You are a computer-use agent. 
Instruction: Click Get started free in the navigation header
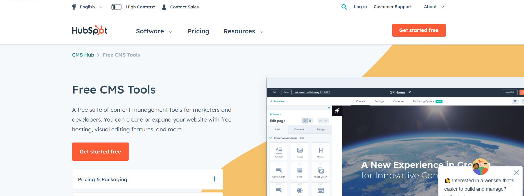[419, 30]
